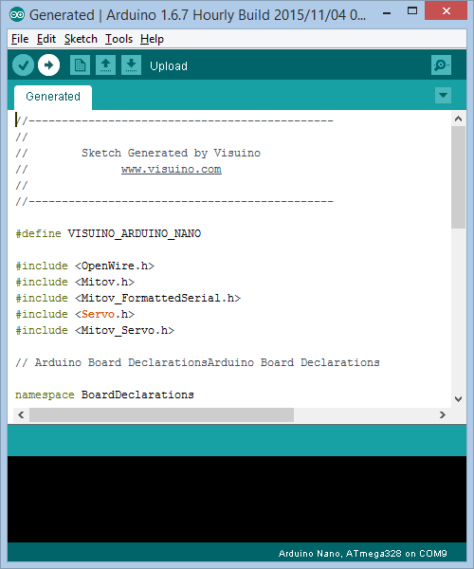Click the horizontal scrollbar left arrow
474x569 pixels.
tap(21, 414)
